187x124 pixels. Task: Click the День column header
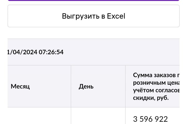[x=86, y=87]
